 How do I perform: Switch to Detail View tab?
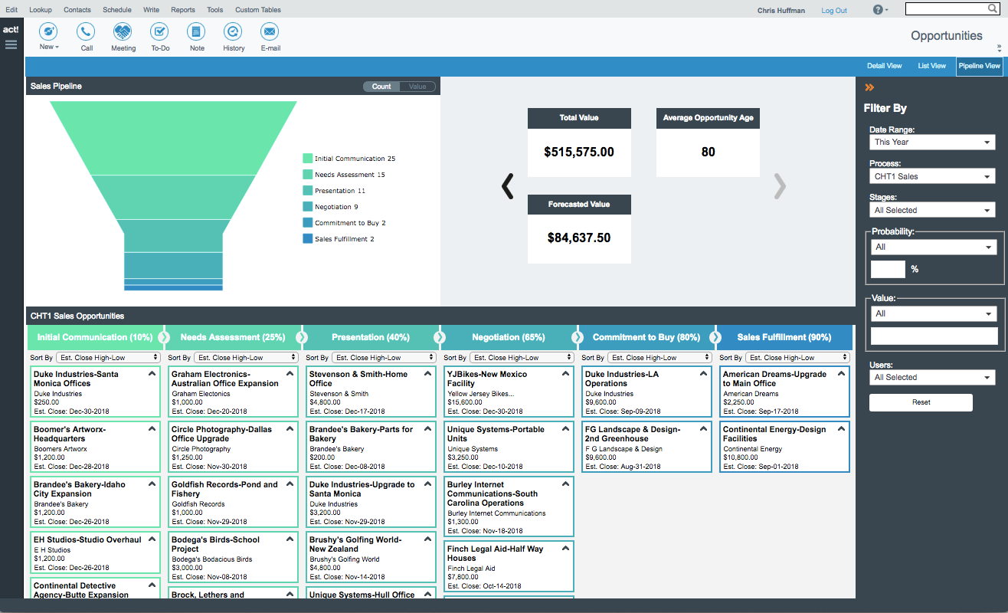point(884,66)
